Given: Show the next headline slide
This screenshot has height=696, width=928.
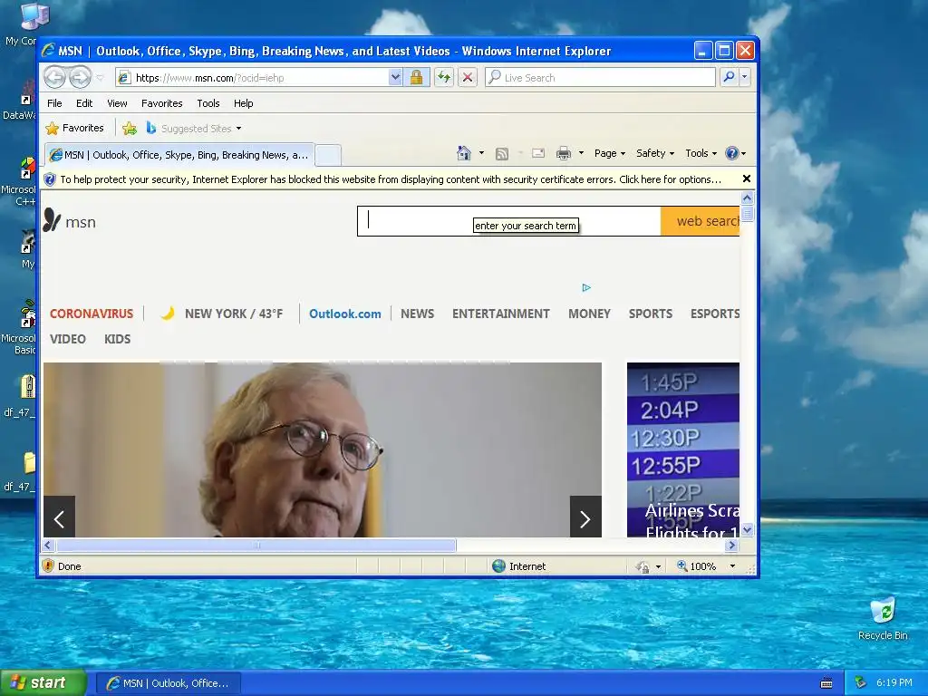Looking at the screenshot, I should [585, 517].
